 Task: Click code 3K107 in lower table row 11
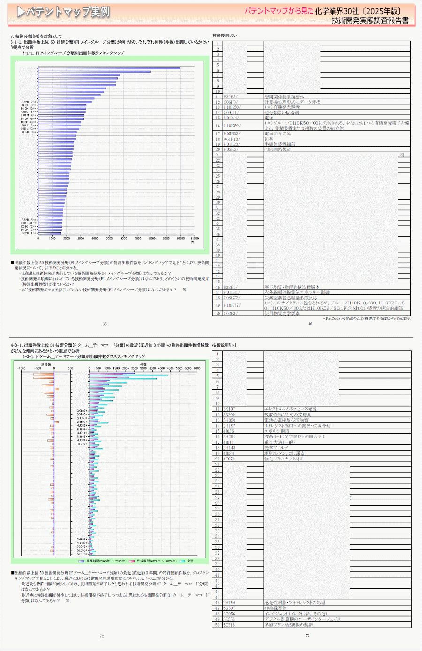[x=229, y=409]
